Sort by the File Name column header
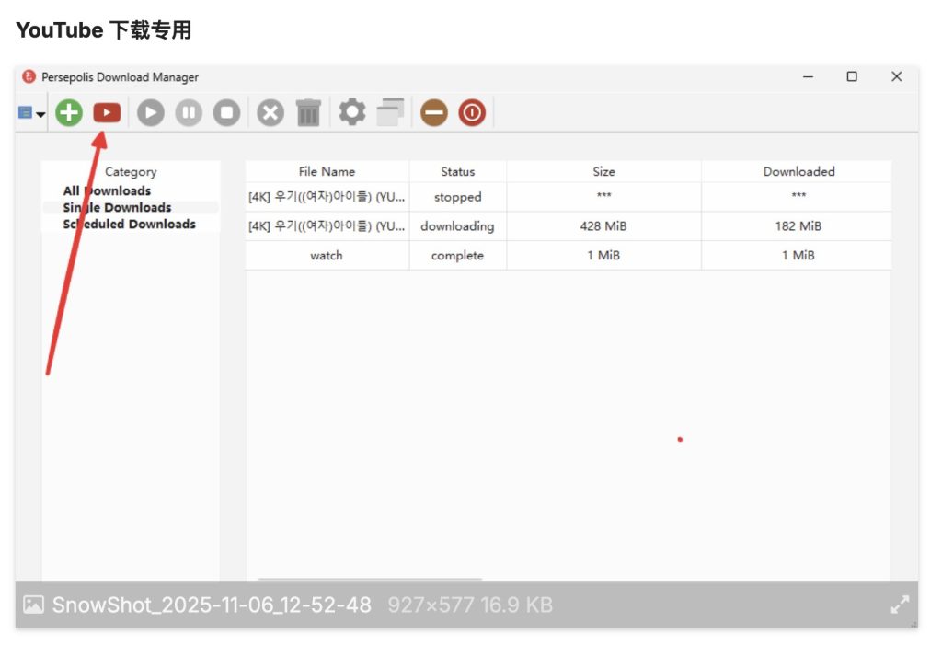The width and height of the screenshot is (942, 657). [x=327, y=171]
